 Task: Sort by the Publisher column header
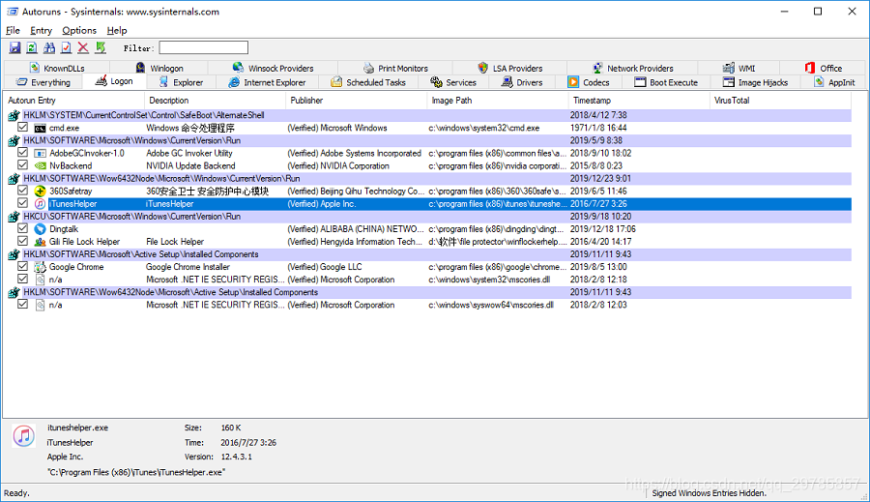coord(357,101)
